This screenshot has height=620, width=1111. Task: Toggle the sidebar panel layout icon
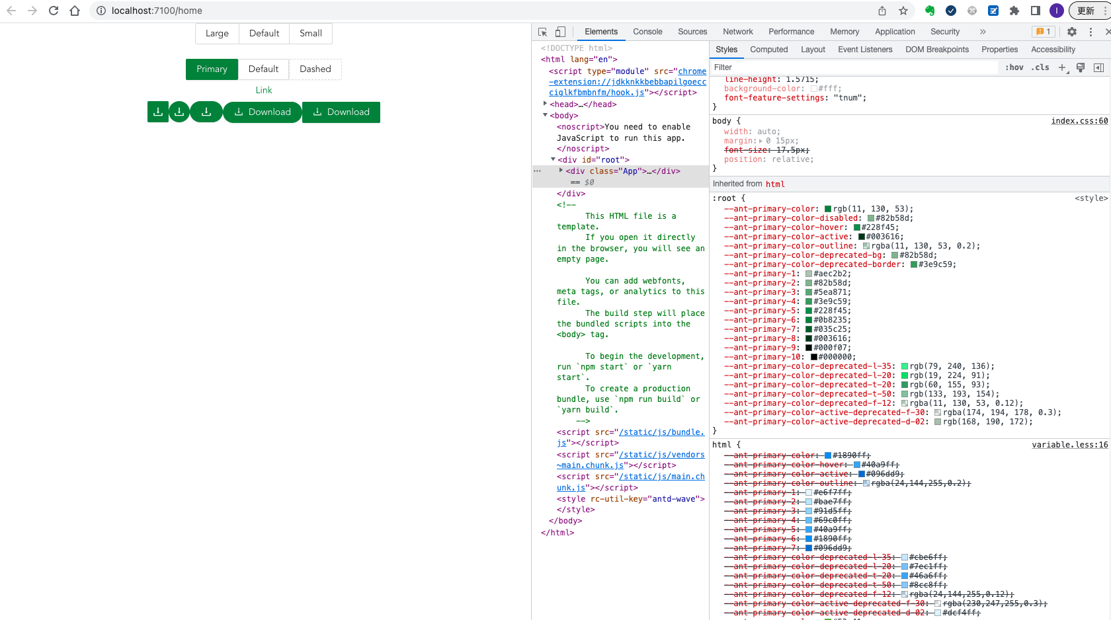(x=1099, y=67)
